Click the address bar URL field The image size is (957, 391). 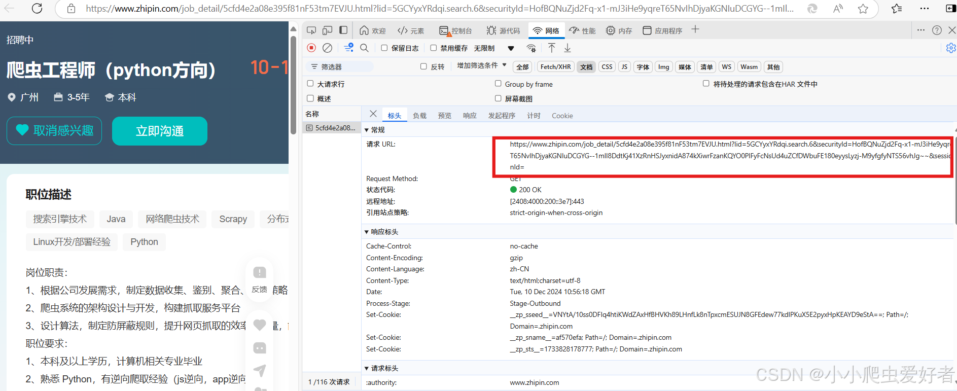(439, 9)
